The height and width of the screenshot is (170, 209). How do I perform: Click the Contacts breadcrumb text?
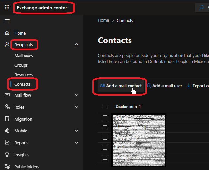(x=125, y=21)
